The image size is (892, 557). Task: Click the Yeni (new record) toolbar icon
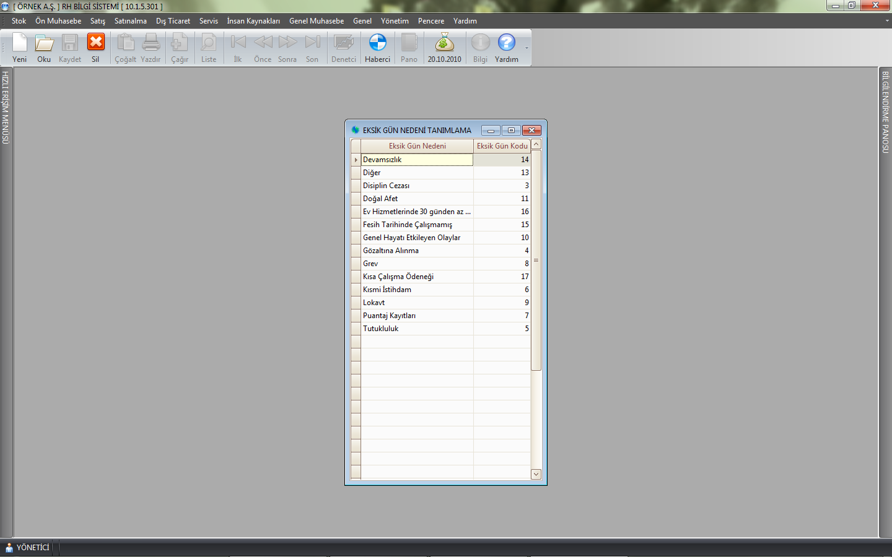coord(20,48)
